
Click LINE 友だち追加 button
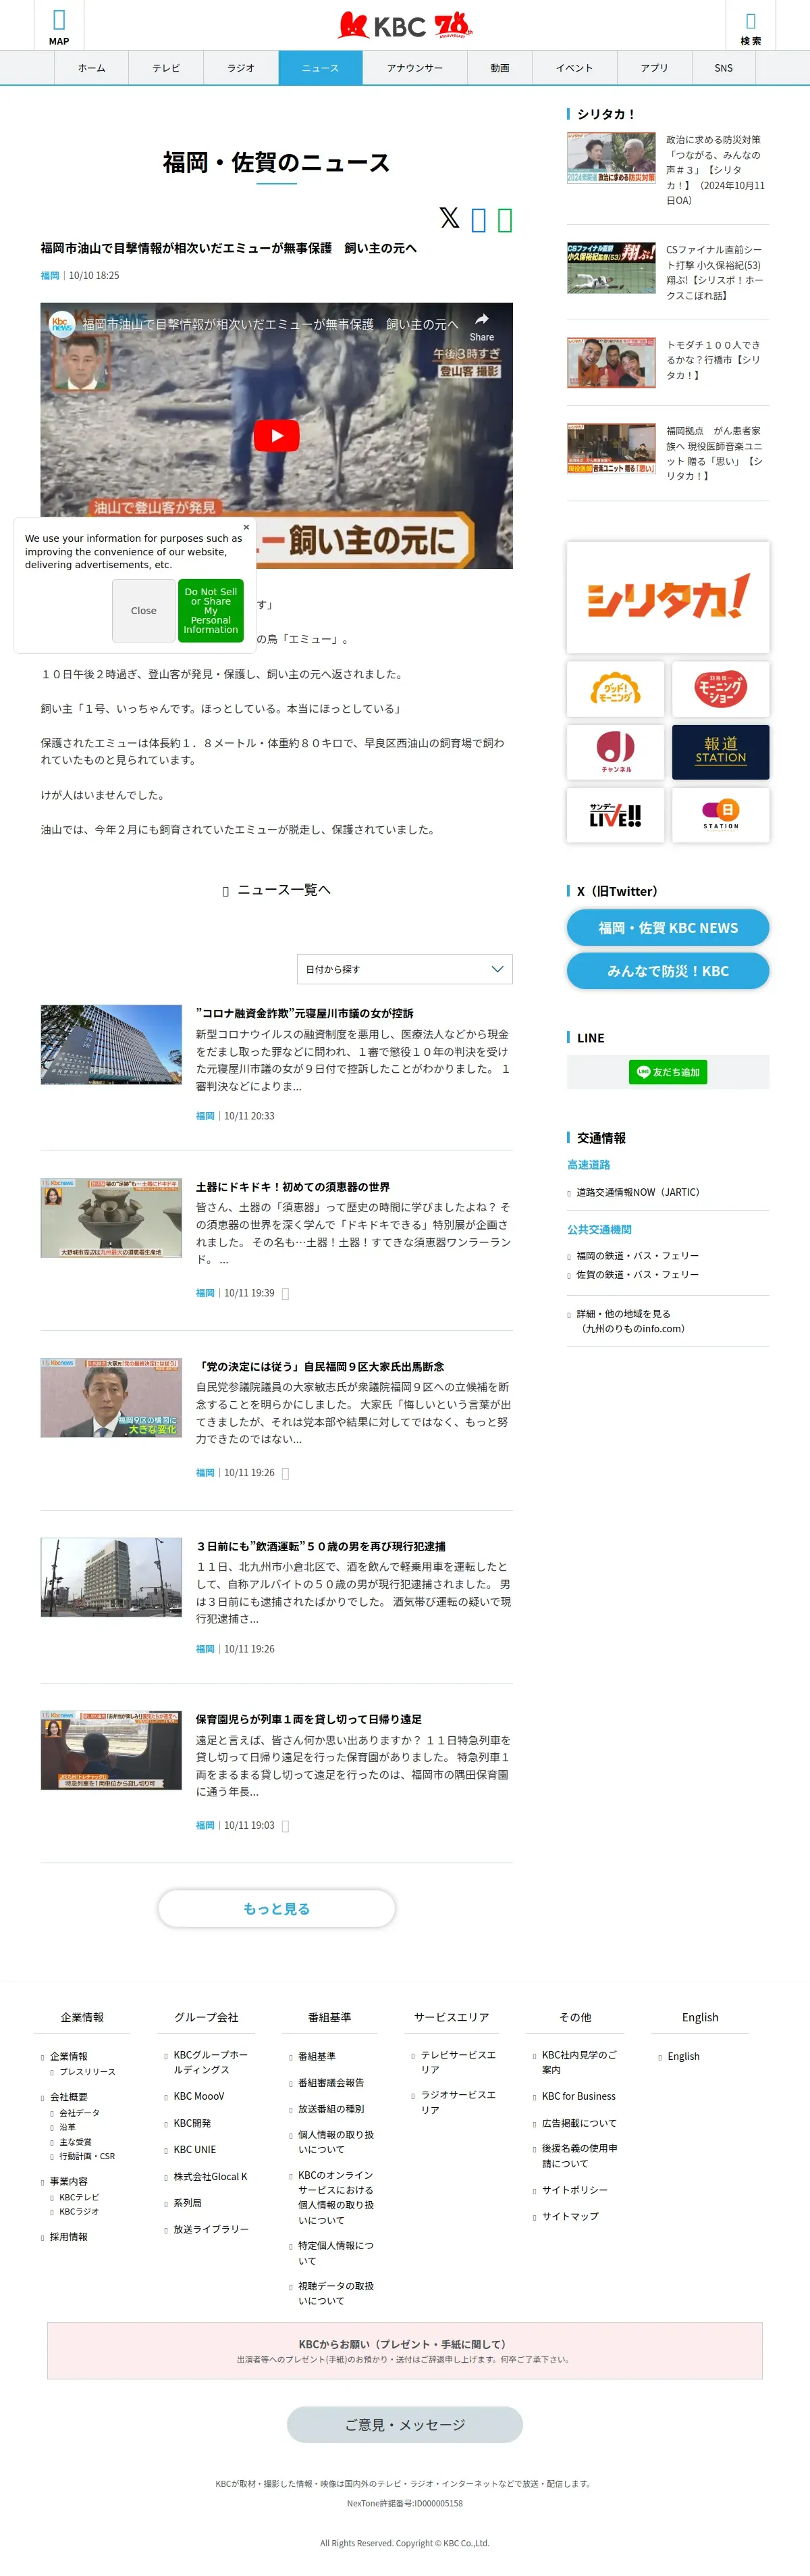(668, 1072)
